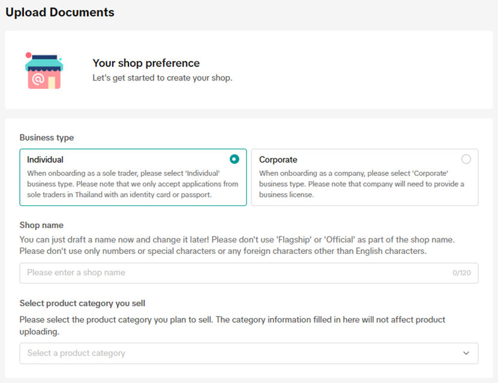
Task: Click the Corporate business type title
Action: point(278,160)
